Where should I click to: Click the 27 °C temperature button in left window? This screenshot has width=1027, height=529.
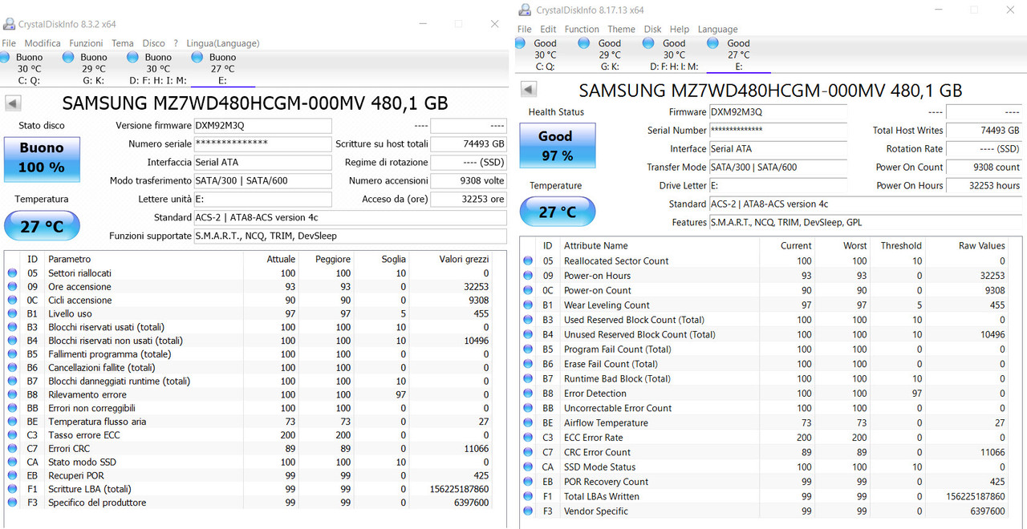coord(42,227)
